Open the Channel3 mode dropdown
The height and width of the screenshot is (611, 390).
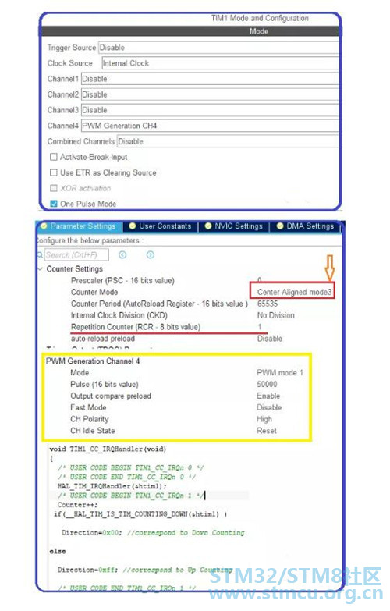click(210, 110)
